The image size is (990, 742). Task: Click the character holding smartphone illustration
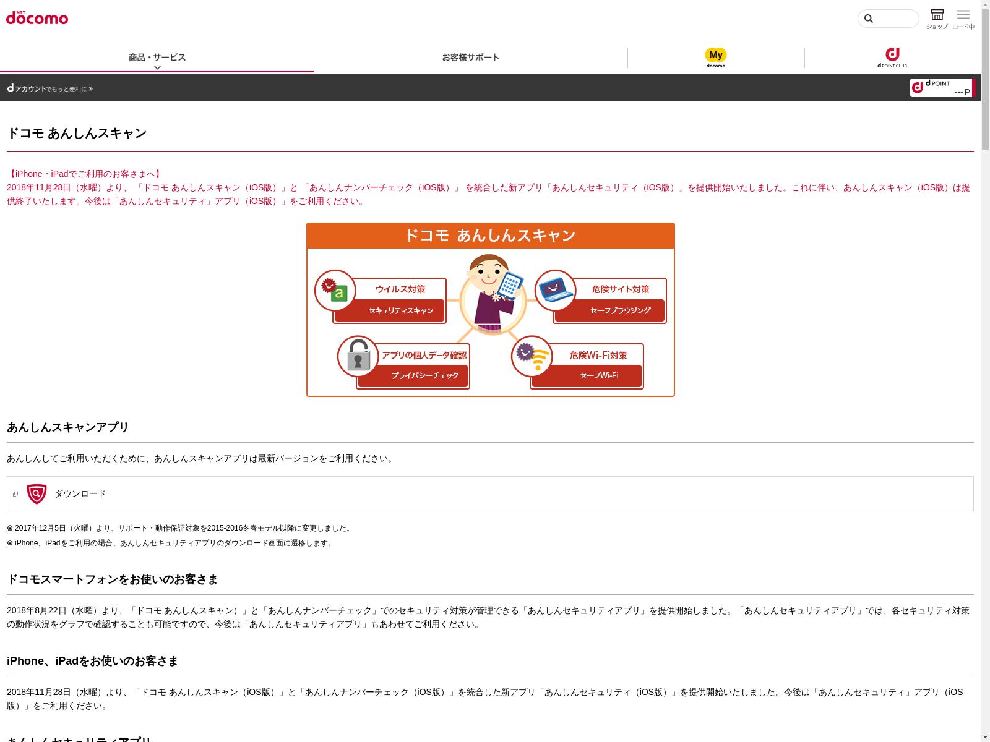(x=493, y=295)
